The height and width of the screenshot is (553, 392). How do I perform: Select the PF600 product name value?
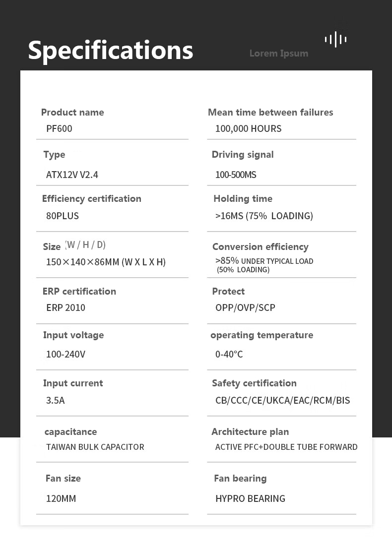pyautogui.click(x=59, y=128)
